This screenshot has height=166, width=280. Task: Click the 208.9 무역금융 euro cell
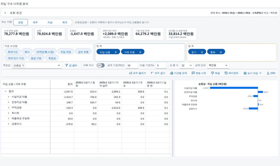click(134, 108)
